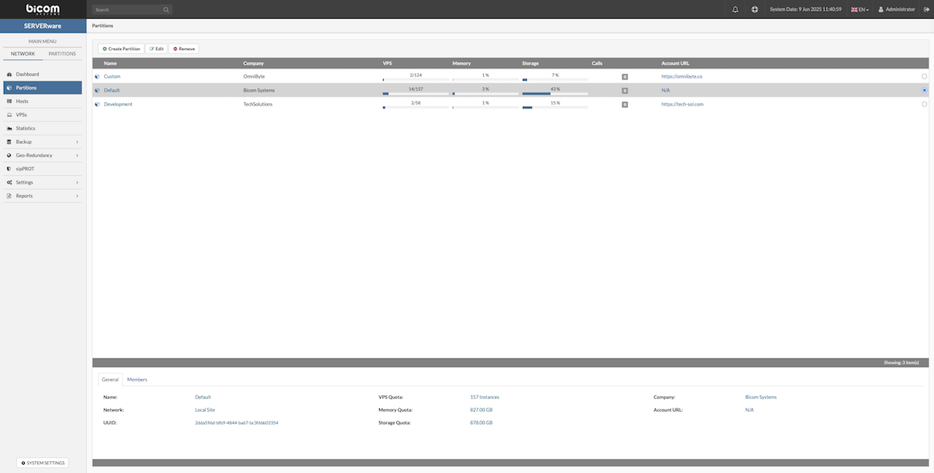Open the Statistics sidebar item
934x473 pixels.
pos(25,128)
